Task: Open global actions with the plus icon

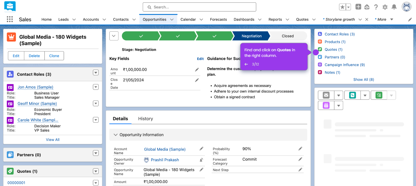Action: click(358, 7)
